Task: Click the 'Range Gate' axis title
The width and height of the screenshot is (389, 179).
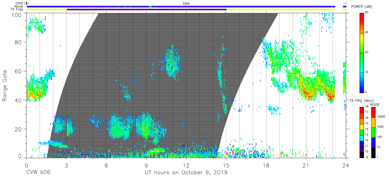Action: click(x=5, y=86)
